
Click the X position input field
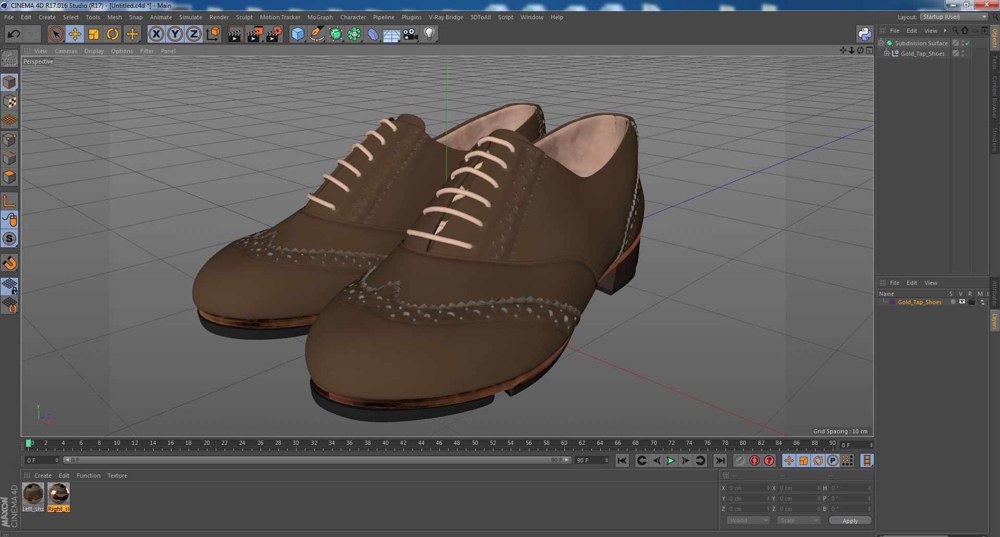(x=748, y=488)
